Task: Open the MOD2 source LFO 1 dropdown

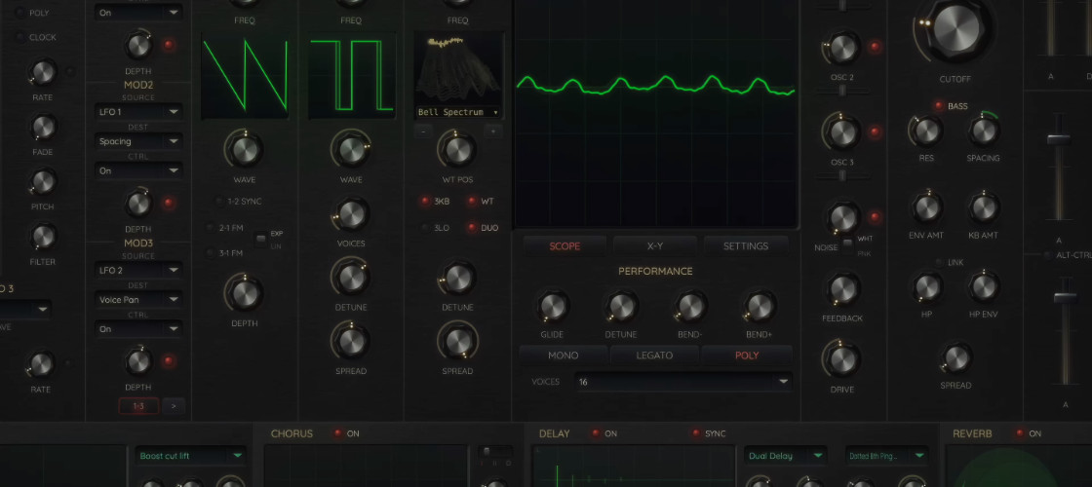Action: pyautogui.click(x=137, y=112)
